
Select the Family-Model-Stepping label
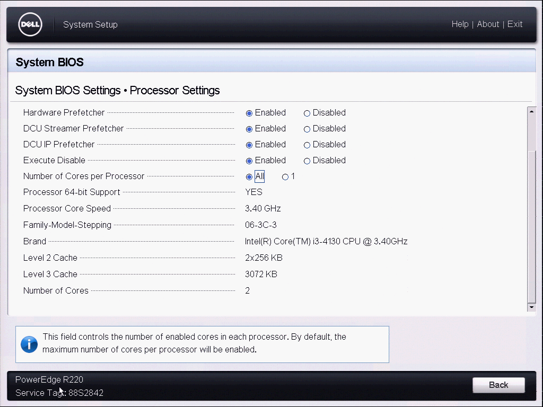[67, 225]
